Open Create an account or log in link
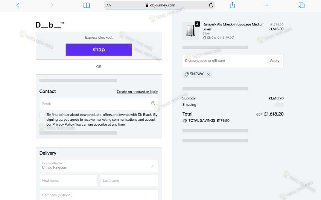Screen dimensions: 321x200 coord(137,92)
